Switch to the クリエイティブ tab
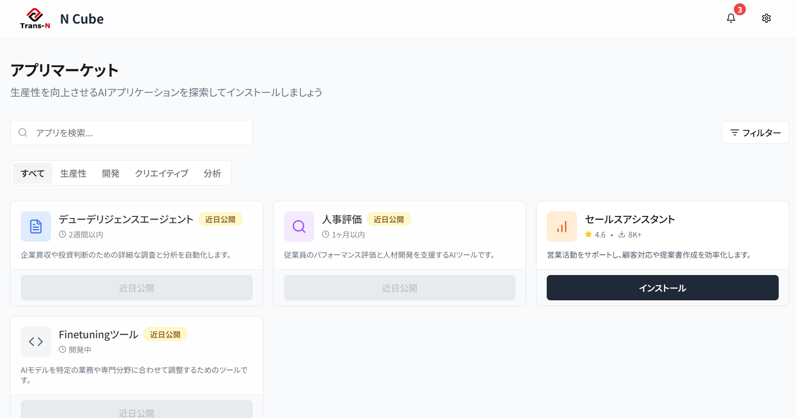Viewport: 796px width, 418px height. click(x=161, y=173)
